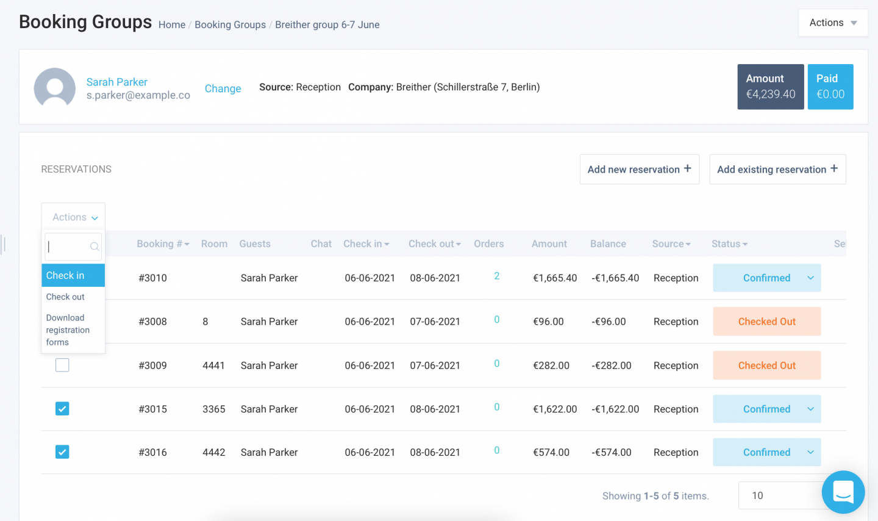Screen dimensions: 878x521
Task: Click room 4442 cell
Action: pos(214,452)
